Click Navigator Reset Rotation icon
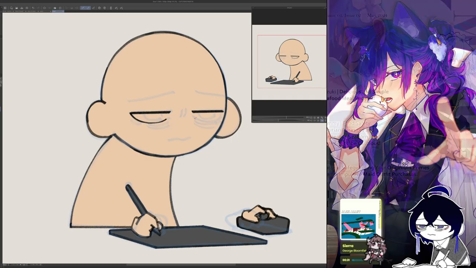 [318, 121]
